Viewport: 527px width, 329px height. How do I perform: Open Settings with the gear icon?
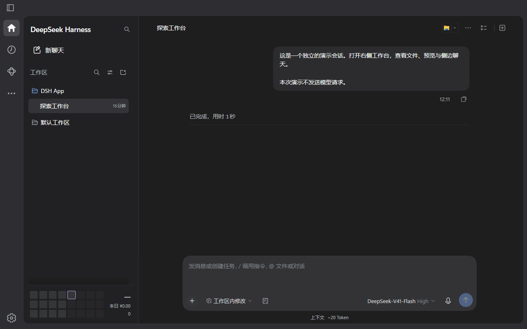[x=12, y=318]
